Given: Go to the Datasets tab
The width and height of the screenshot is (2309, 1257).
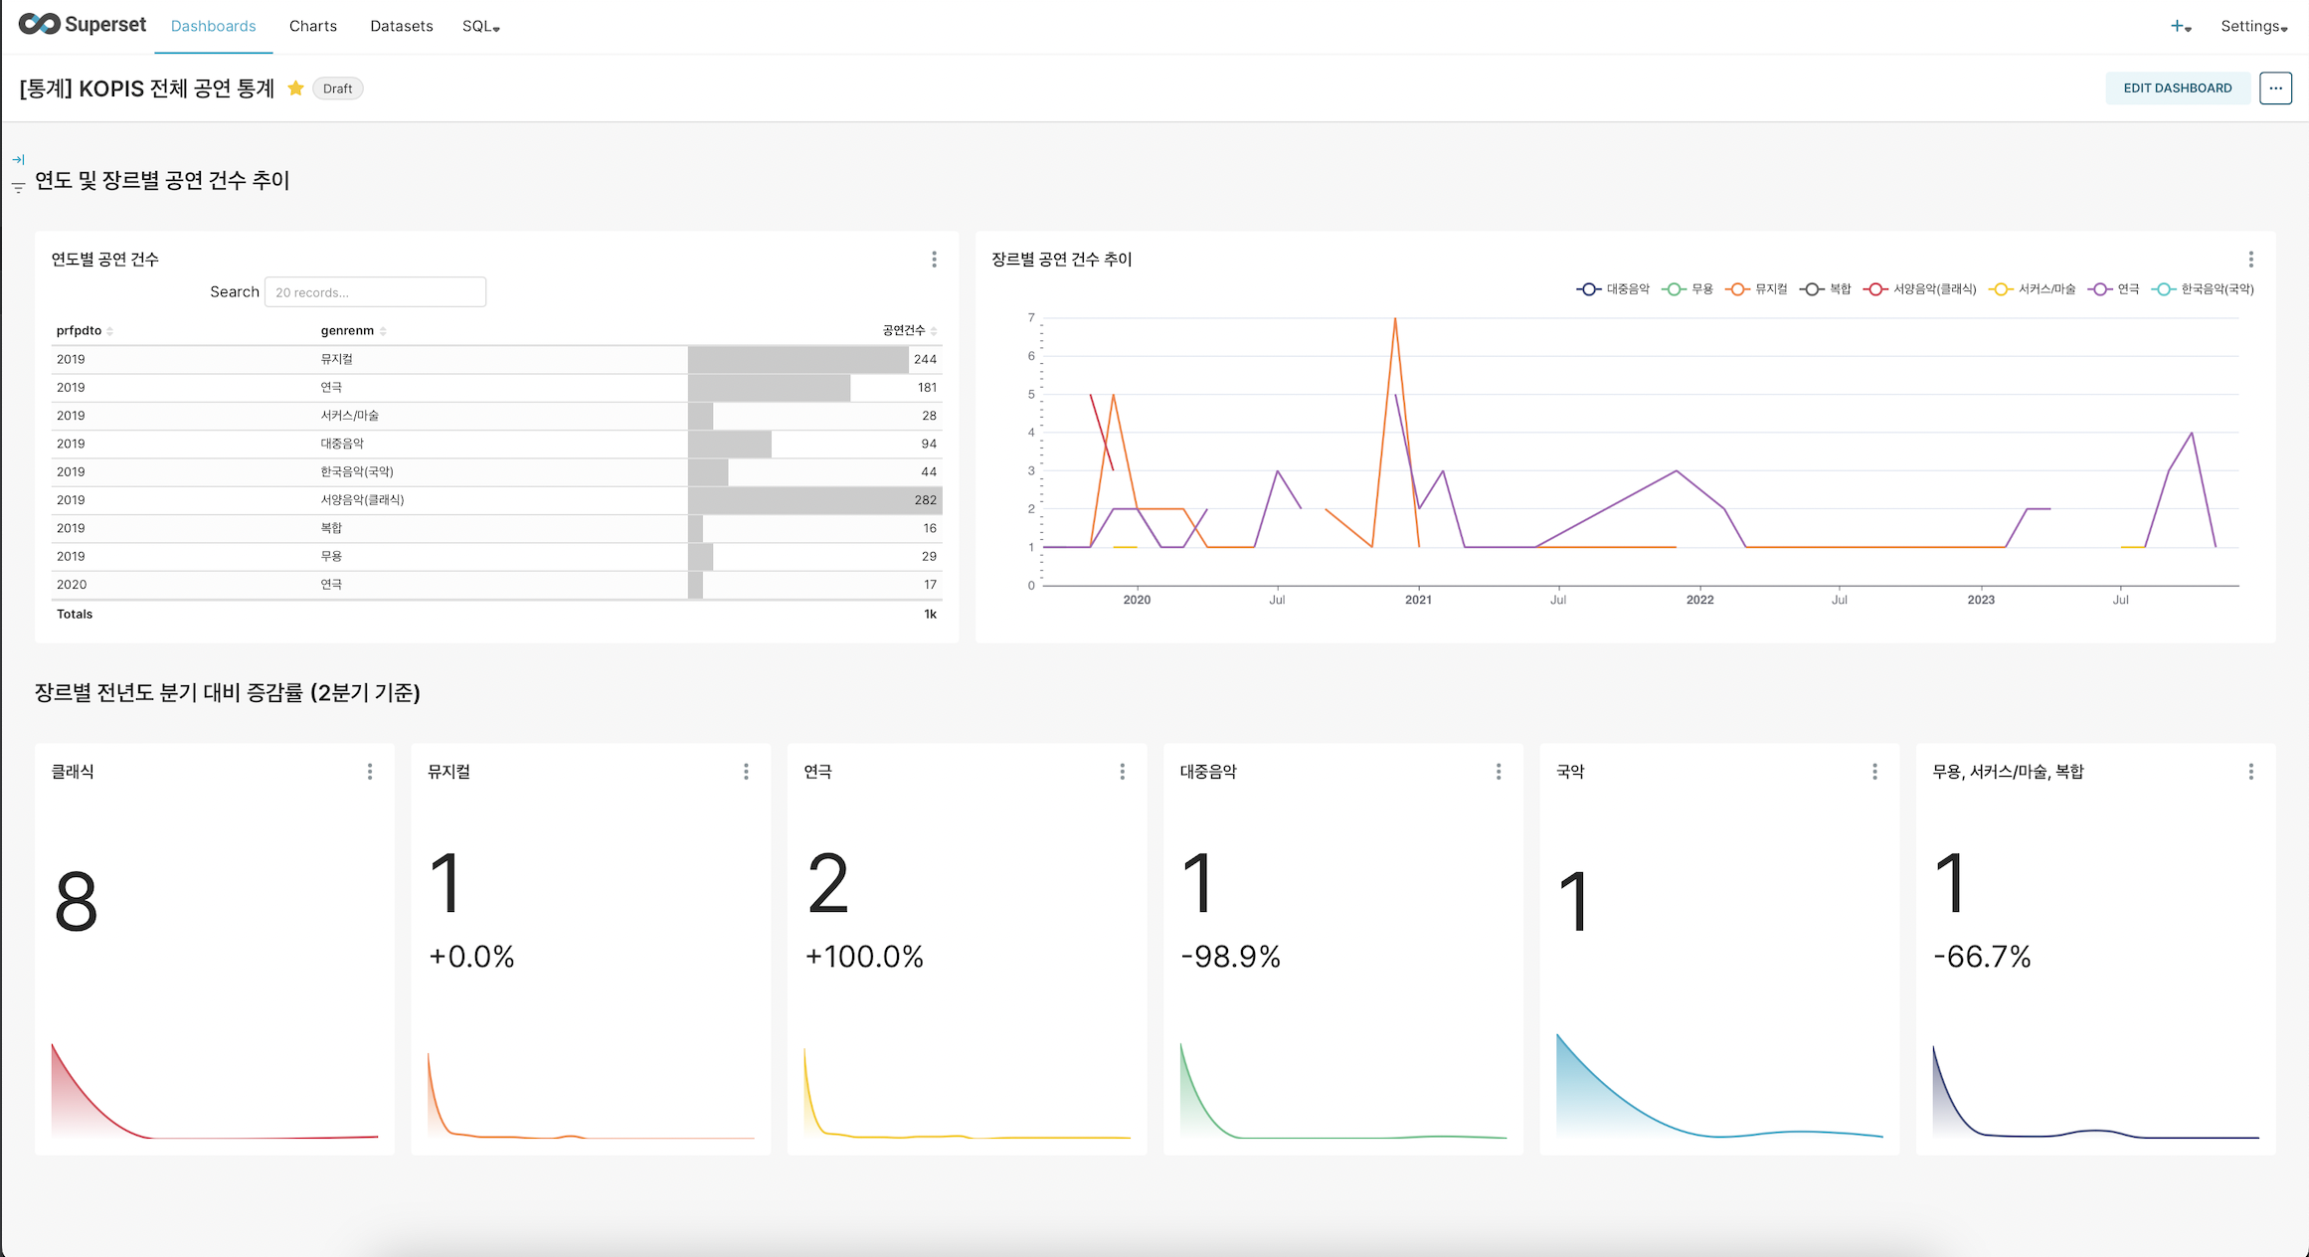Looking at the screenshot, I should [402, 26].
